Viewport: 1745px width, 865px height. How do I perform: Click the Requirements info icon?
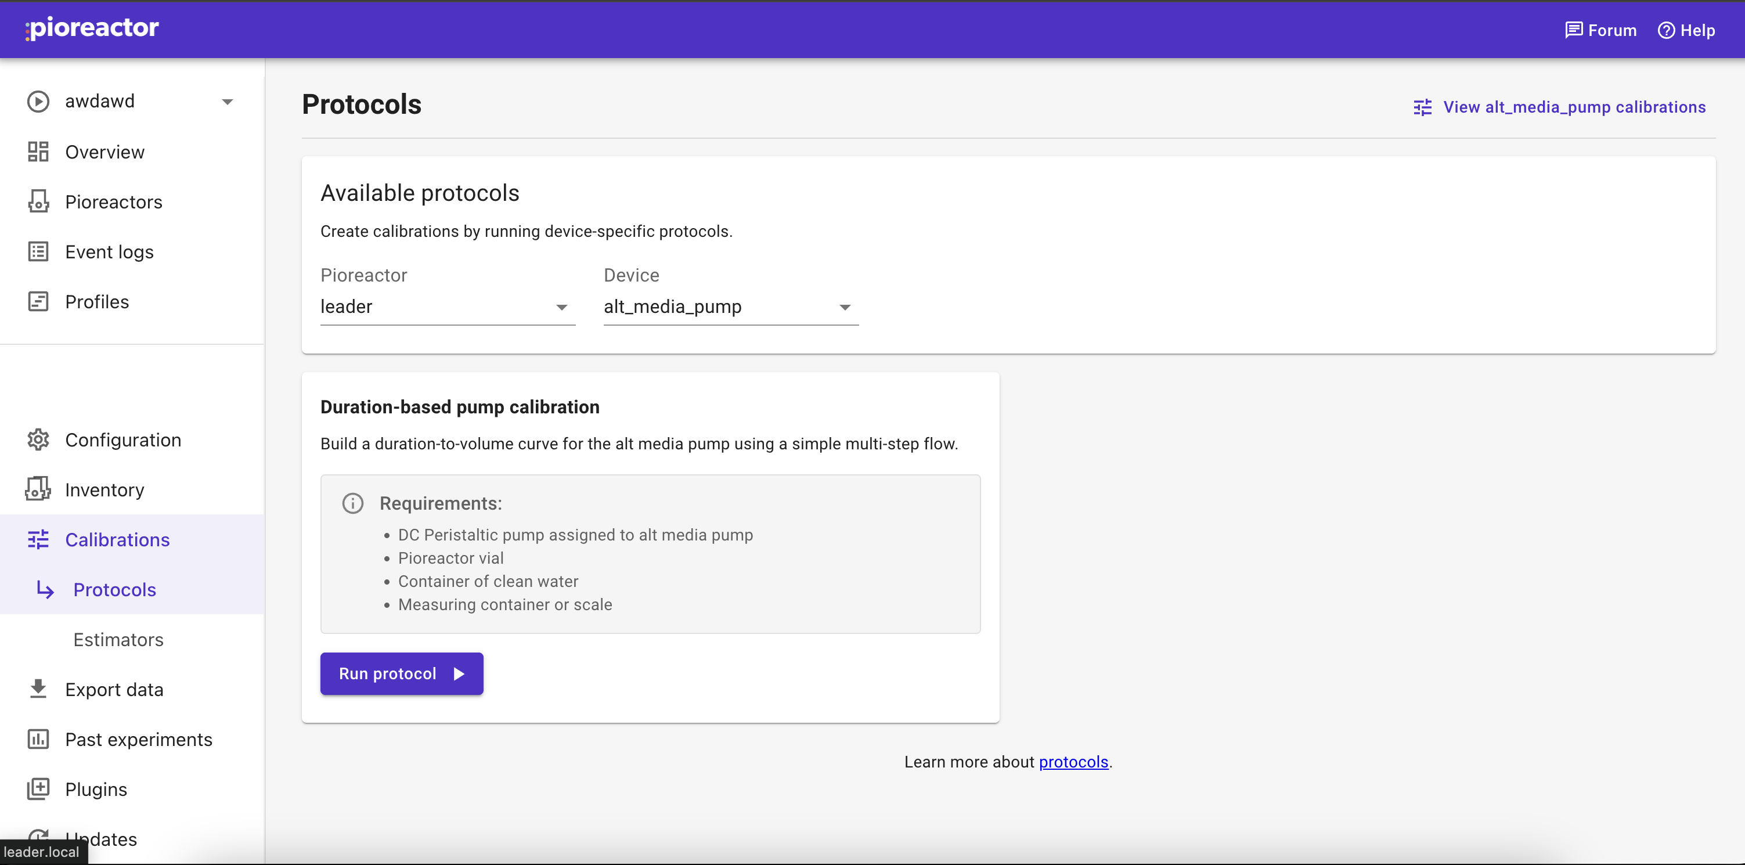coord(352,503)
